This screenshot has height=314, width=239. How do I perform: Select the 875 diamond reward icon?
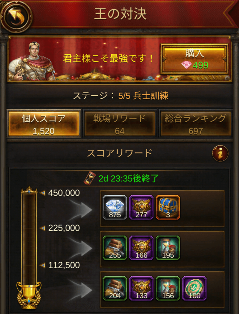[115, 207]
